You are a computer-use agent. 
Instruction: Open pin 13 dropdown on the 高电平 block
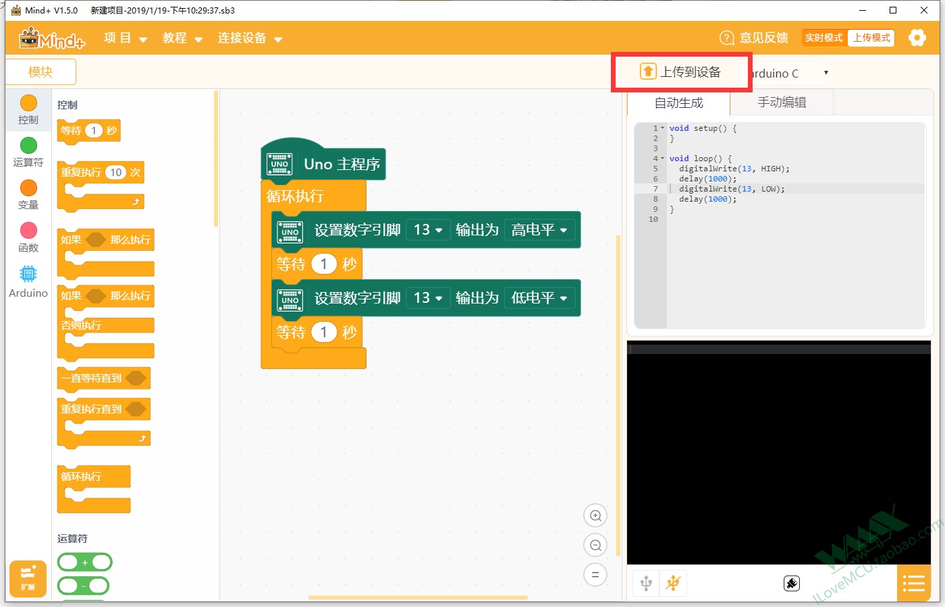pyautogui.click(x=428, y=230)
